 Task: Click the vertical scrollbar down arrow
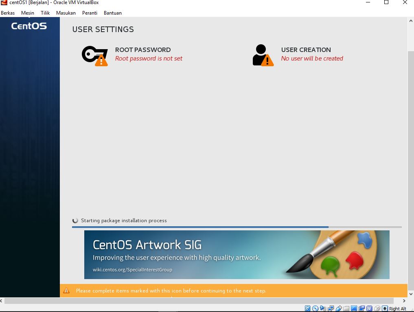pos(411,294)
